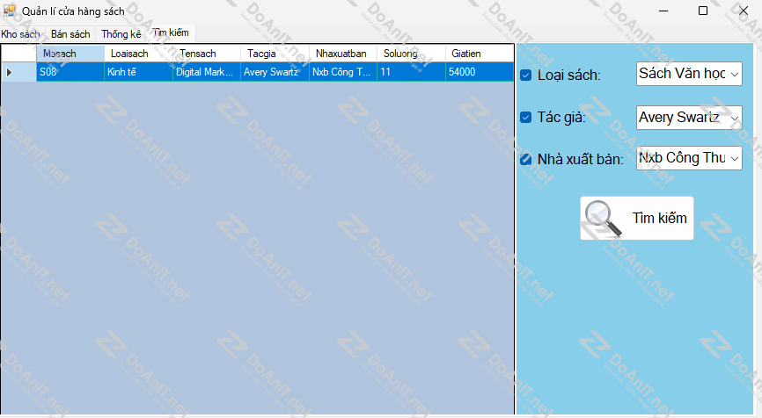Expand the Avery Swartz author dropdown
This screenshot has height=418, width=762.
tap(734, 117)
